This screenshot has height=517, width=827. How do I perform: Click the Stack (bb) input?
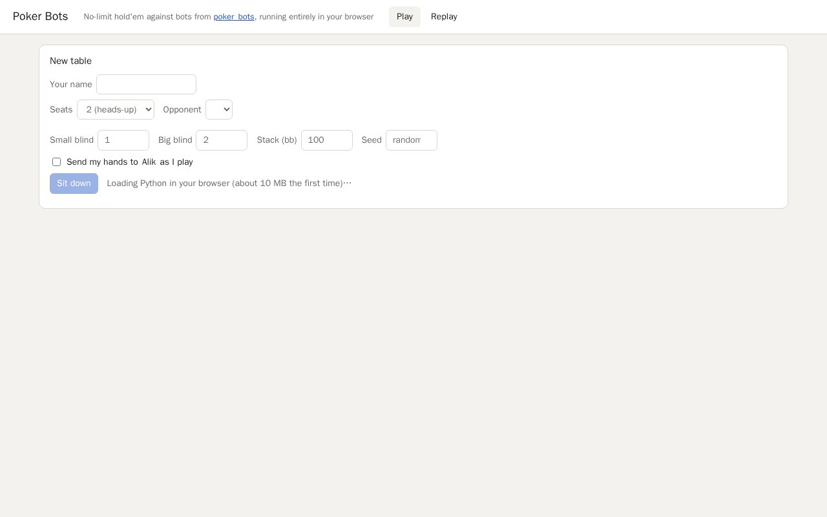pos(327,140)
